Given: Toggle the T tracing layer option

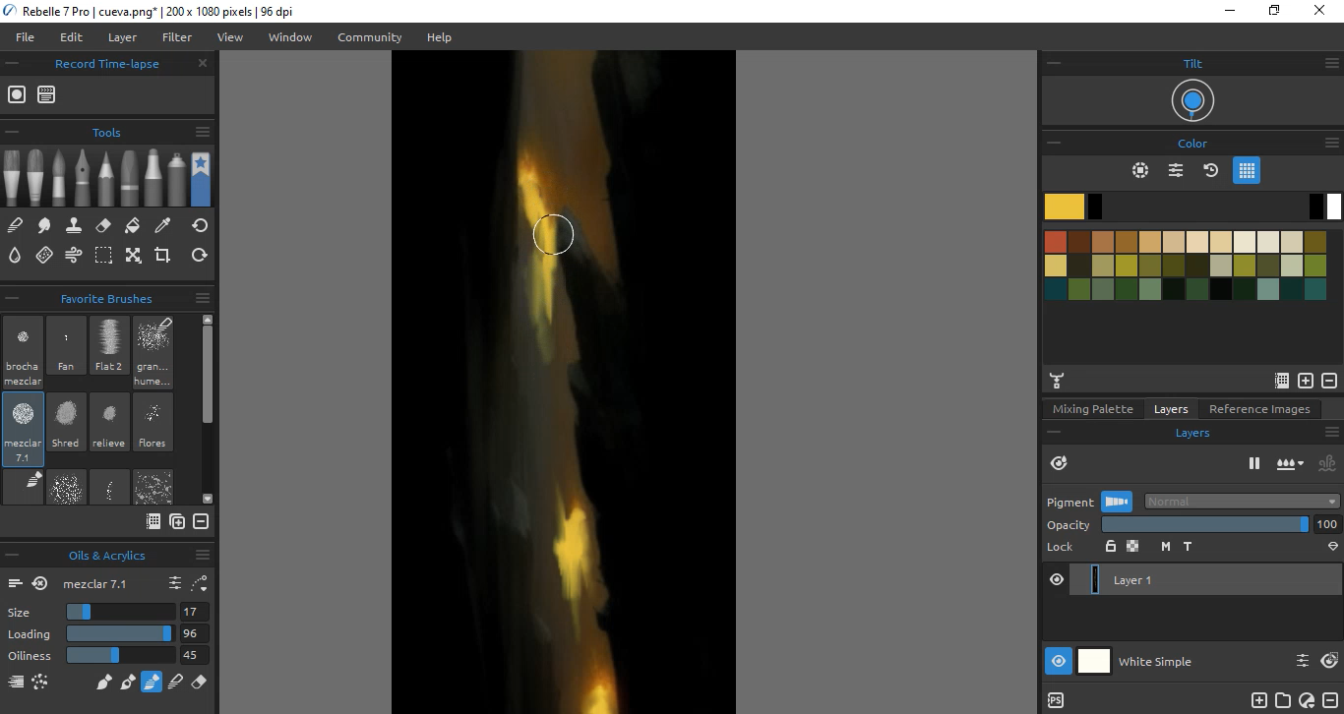Looking at the screenshot, I should 1188,547.
